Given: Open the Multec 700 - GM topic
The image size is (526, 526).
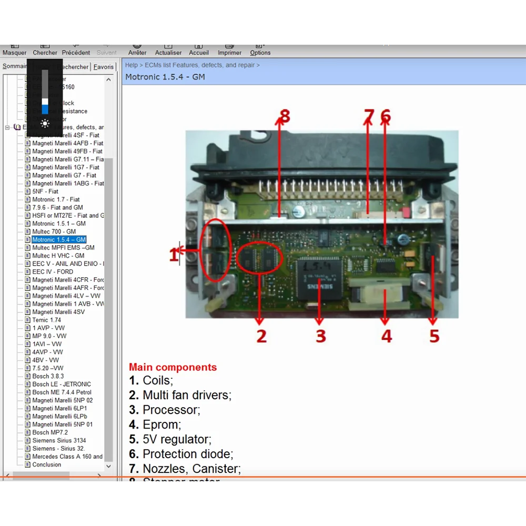Looking at the screenshot, I should [54, 231].
